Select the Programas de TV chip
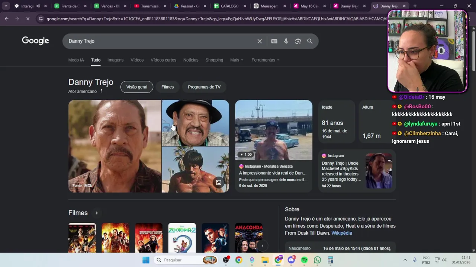 [204, 87]
